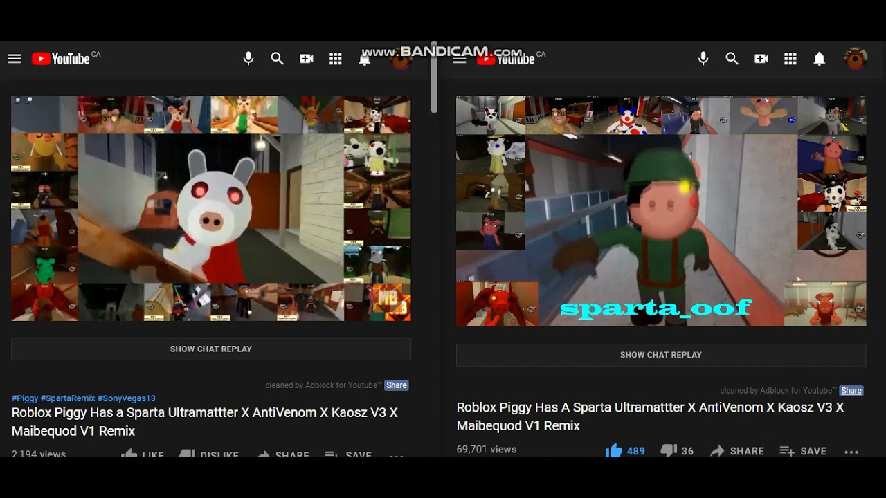Click SHOW CHAT REPLAY in left window
This screenshot has width=886, height=498.
[x=211, y=349]
